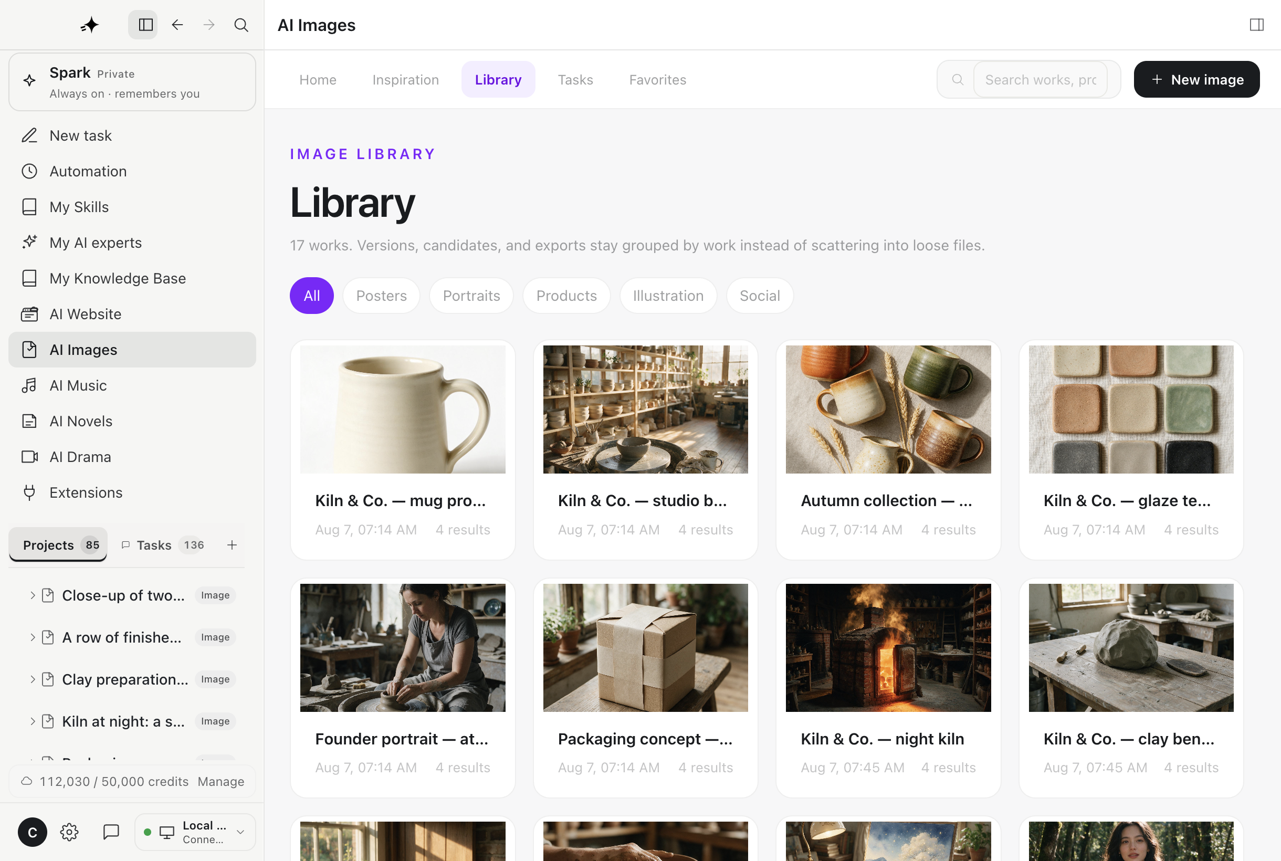Click the book icon beside My Skills
Screen dimensions: 1281x861
[29, 207]
